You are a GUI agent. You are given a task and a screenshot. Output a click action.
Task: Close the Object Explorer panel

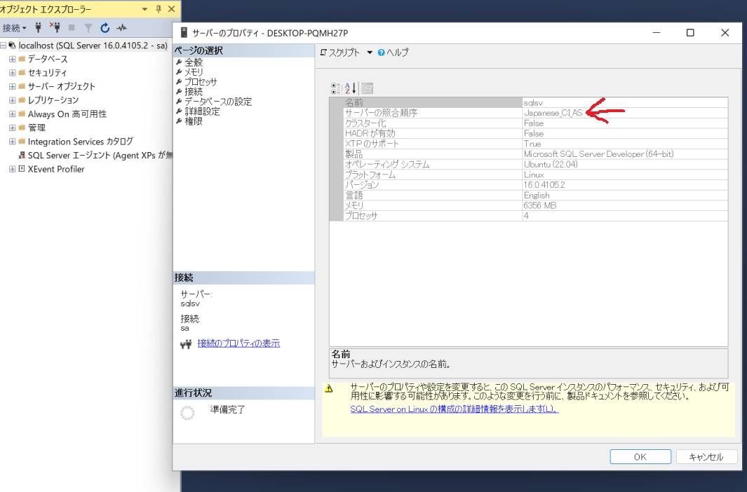[172, 8]
